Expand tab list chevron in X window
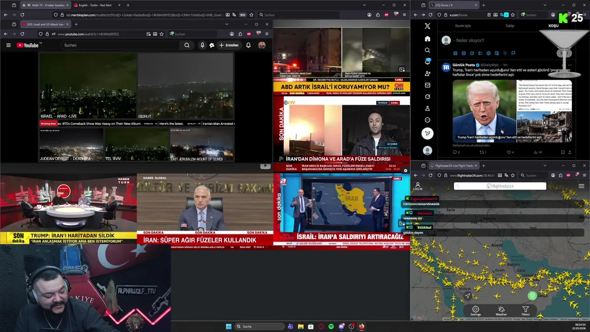The width and height of the screenshot is (590, 332). tap(545, 5)
